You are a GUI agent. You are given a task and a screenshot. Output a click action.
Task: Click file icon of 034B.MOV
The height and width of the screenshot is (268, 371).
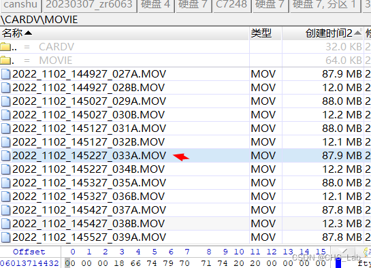(5, 169)
